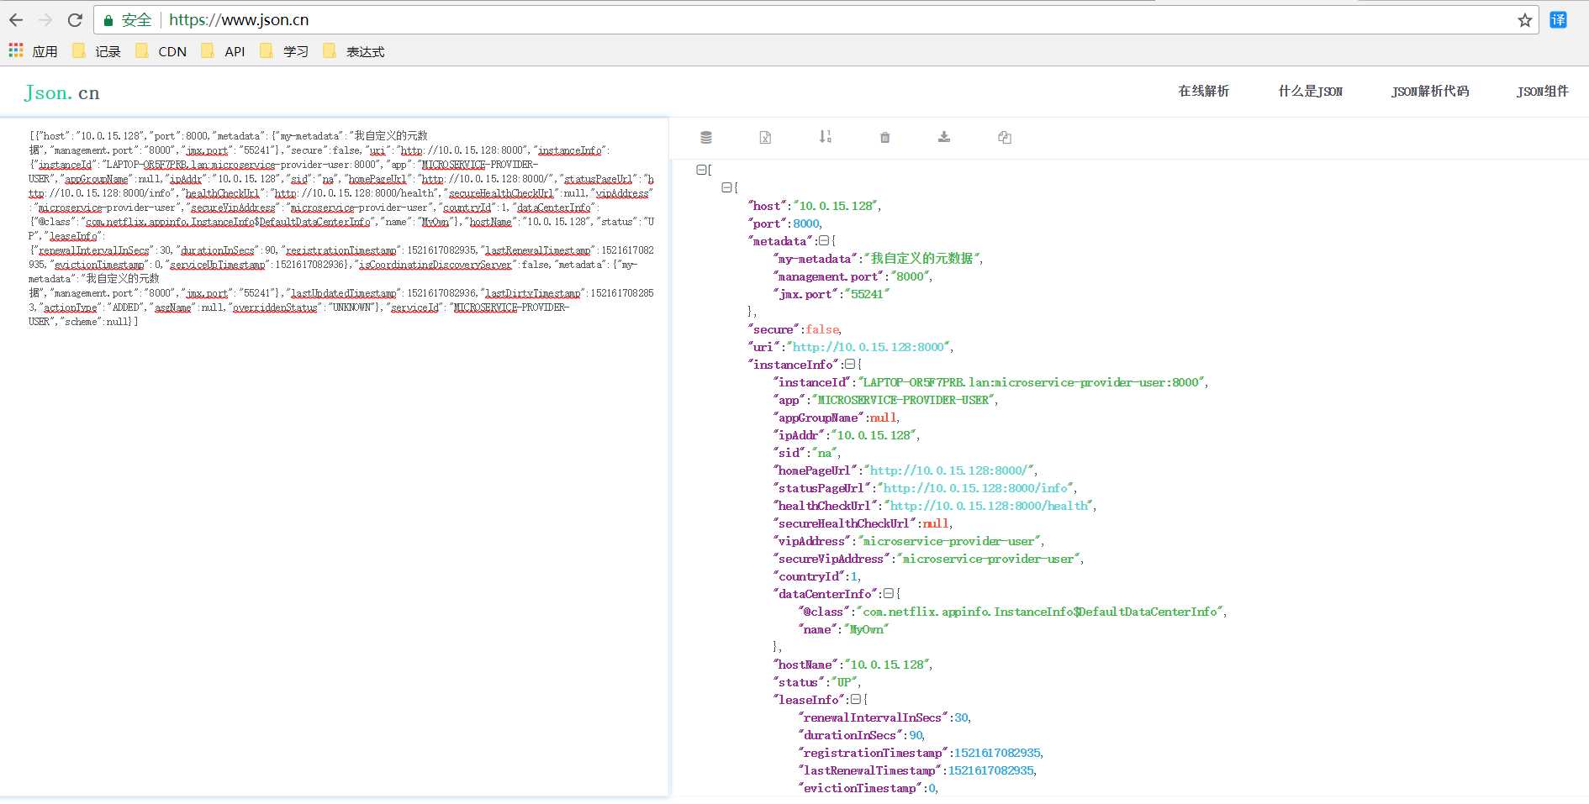This screenshot has height=804, width=1589.
Task: Click the management.port value 8000
Action: (x=911, y=276)
